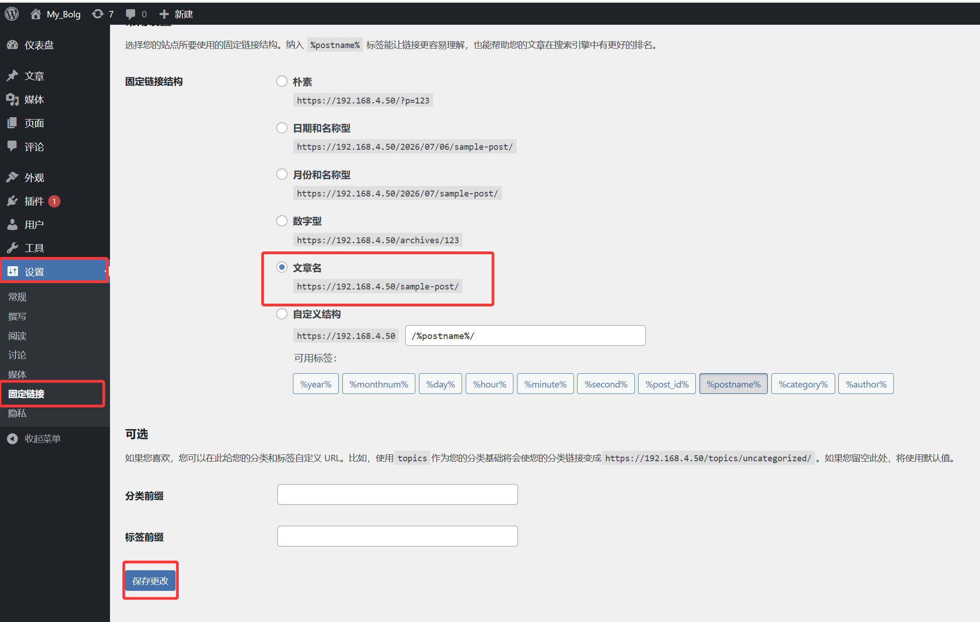This screenshot has width=980, height=622.
Task: Click the 设置 sliders icon
Action: (13, 272)
